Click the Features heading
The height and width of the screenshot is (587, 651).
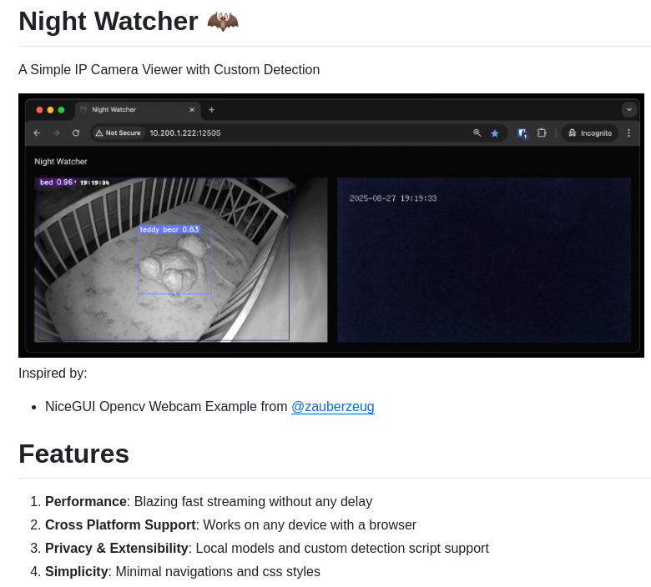click(x=74, y=454)
